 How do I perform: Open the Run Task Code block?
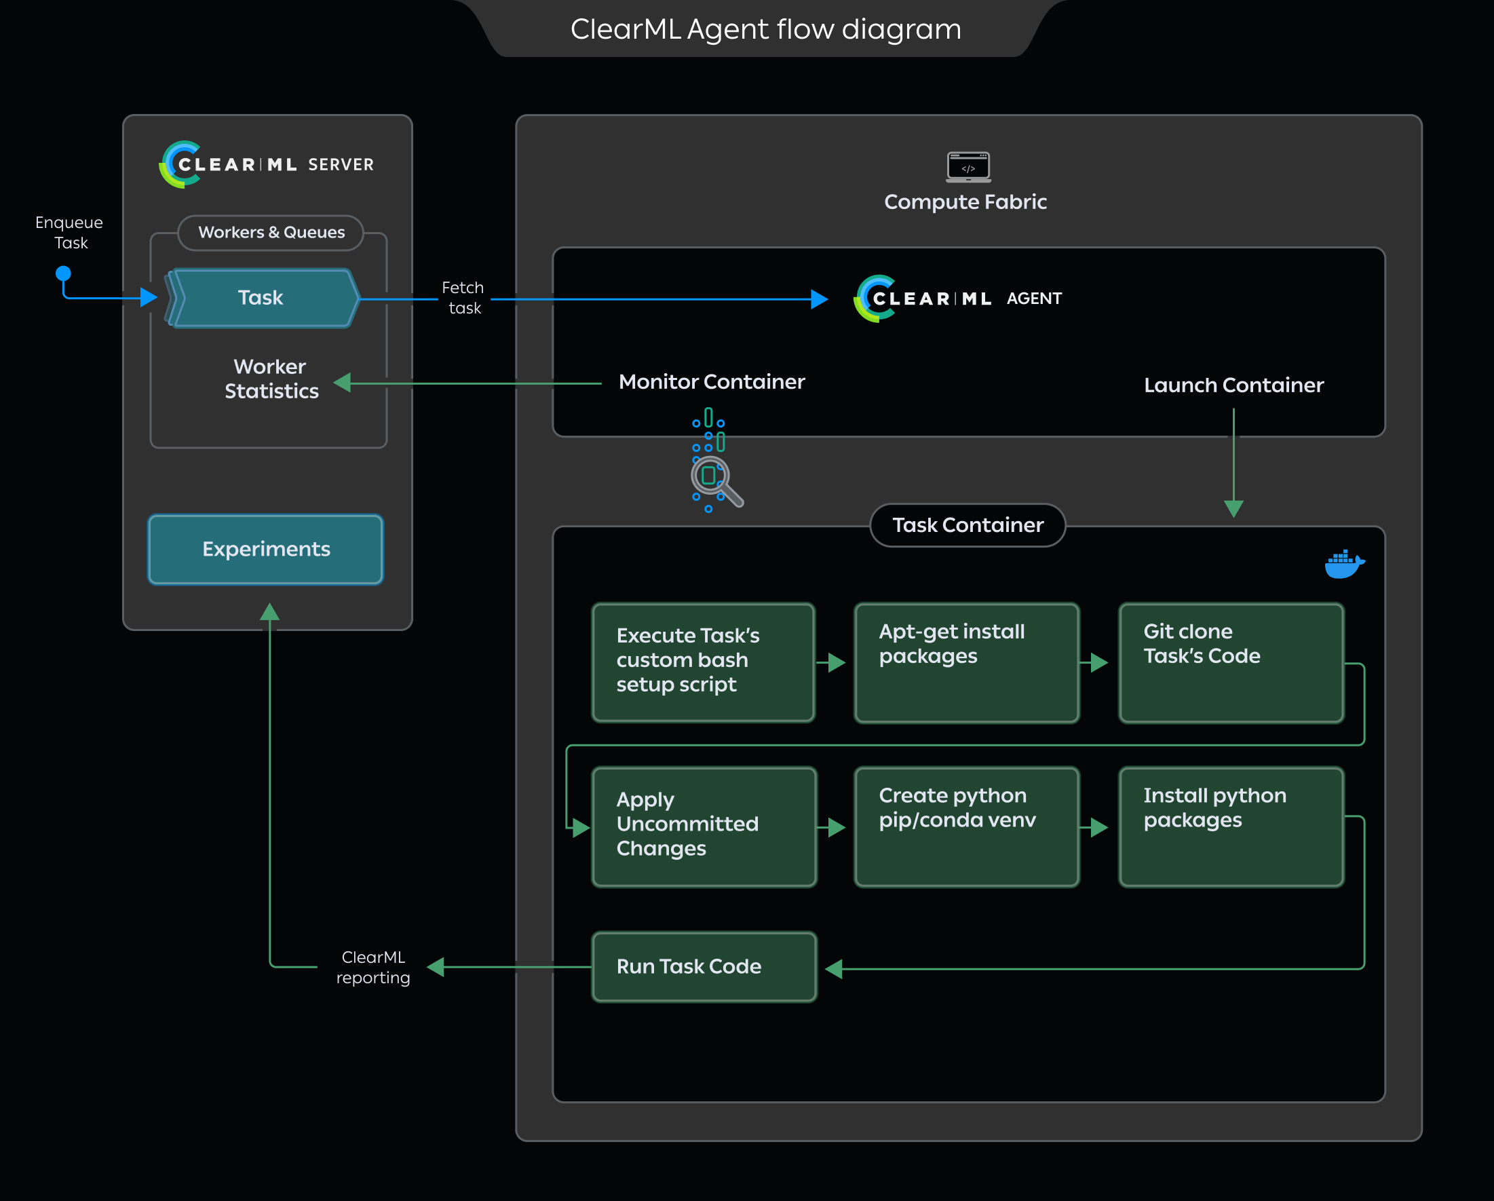(x=703, y=966)
